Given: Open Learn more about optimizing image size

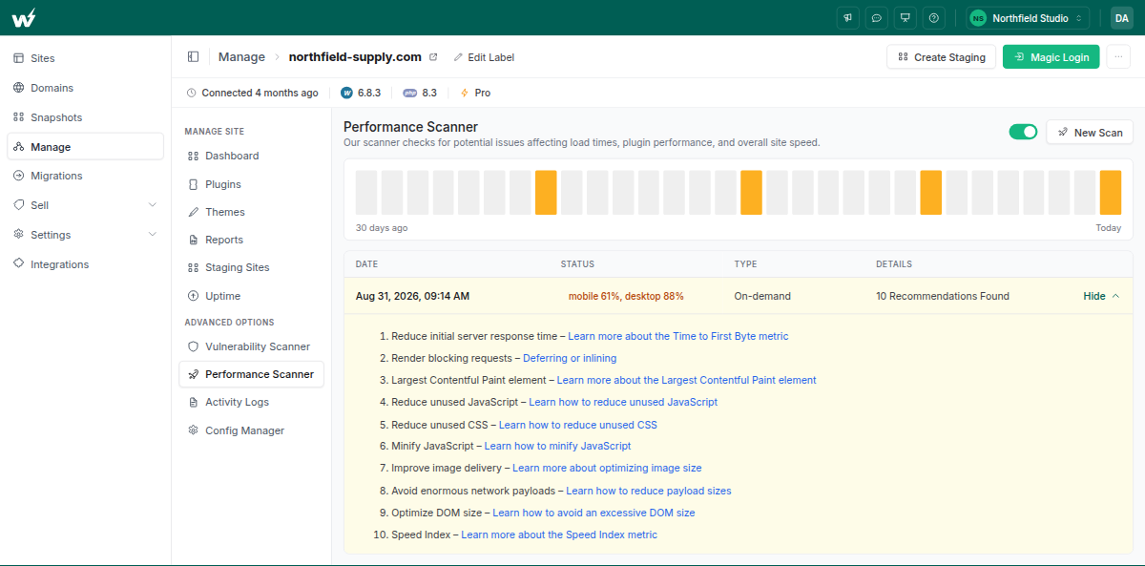Looking at the screenshot, I should click(607, 468).
